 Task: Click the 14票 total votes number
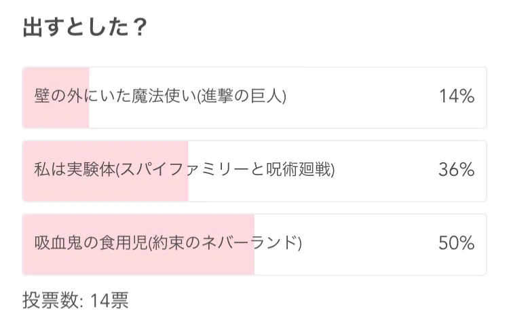[x=109, y=300]
